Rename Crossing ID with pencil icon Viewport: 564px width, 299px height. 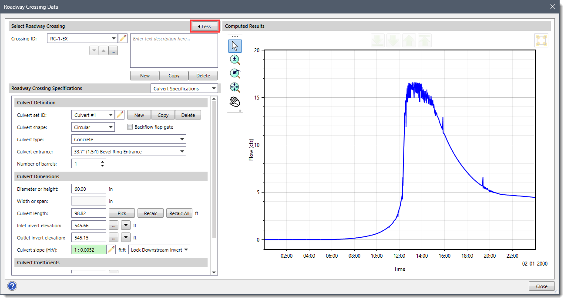coord(123,39)
